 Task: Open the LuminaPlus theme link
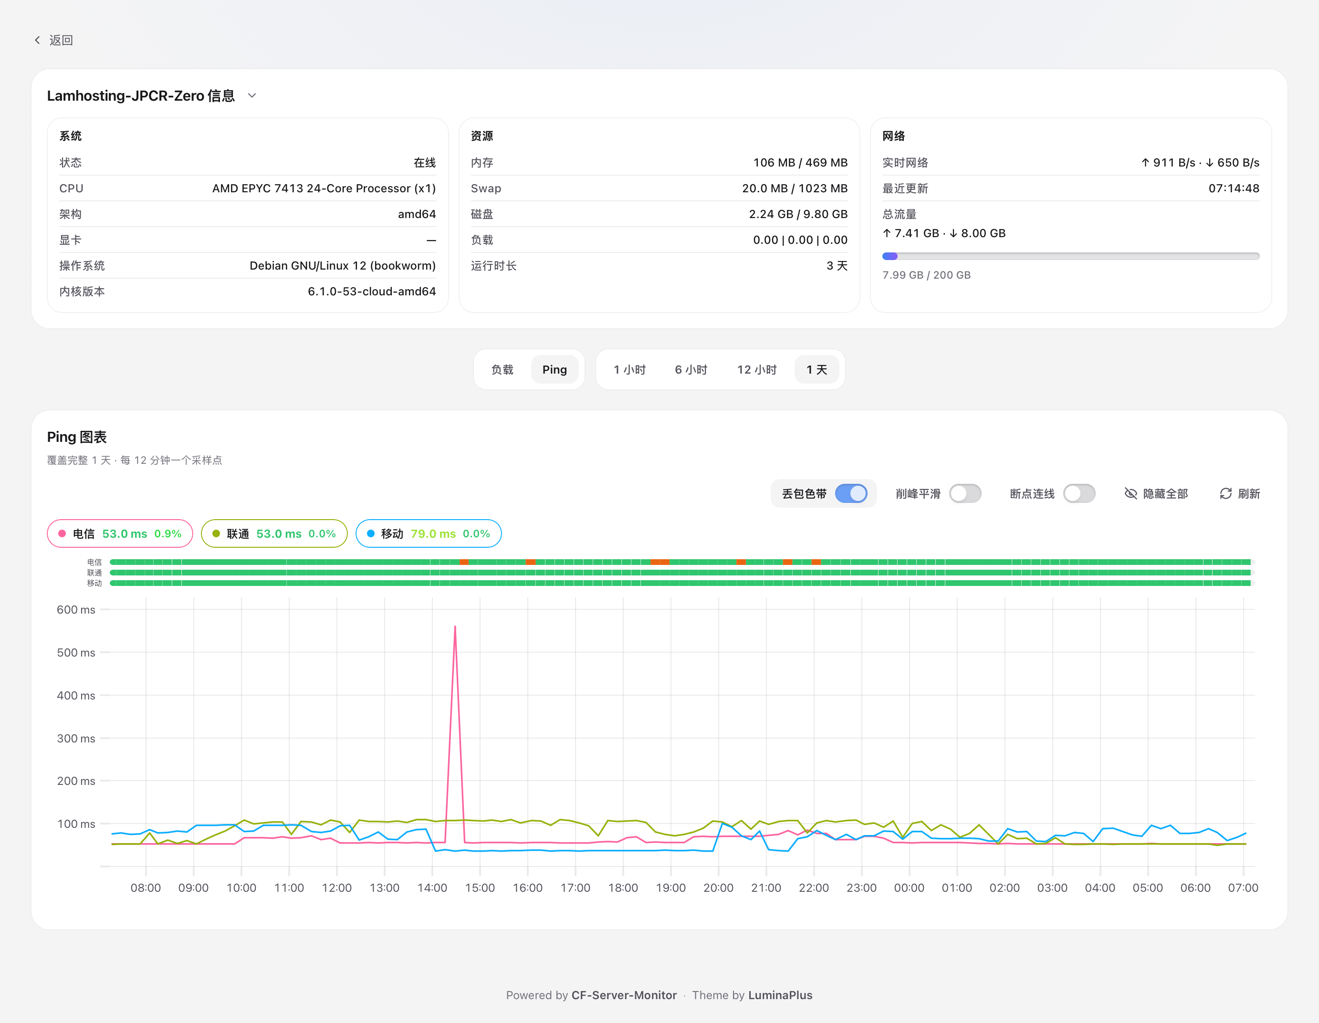click(780, 995)
